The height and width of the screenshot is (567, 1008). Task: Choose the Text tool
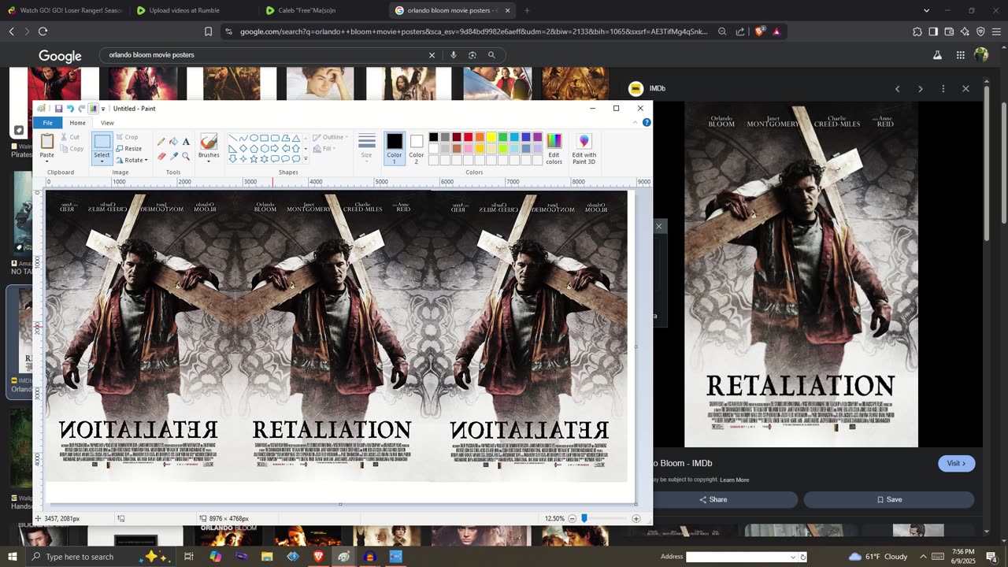tap(186, 142)
